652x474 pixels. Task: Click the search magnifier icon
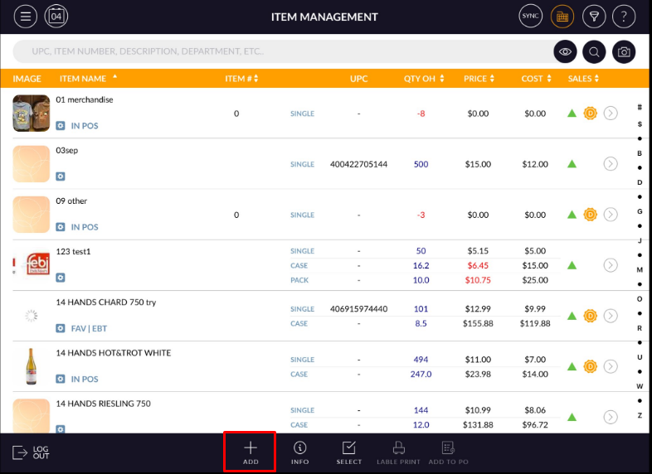594,52
